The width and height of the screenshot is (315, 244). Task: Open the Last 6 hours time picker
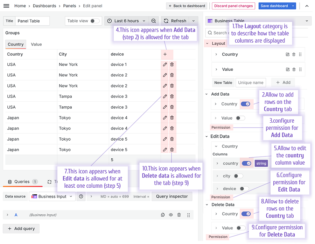click(x=126, y=21)
